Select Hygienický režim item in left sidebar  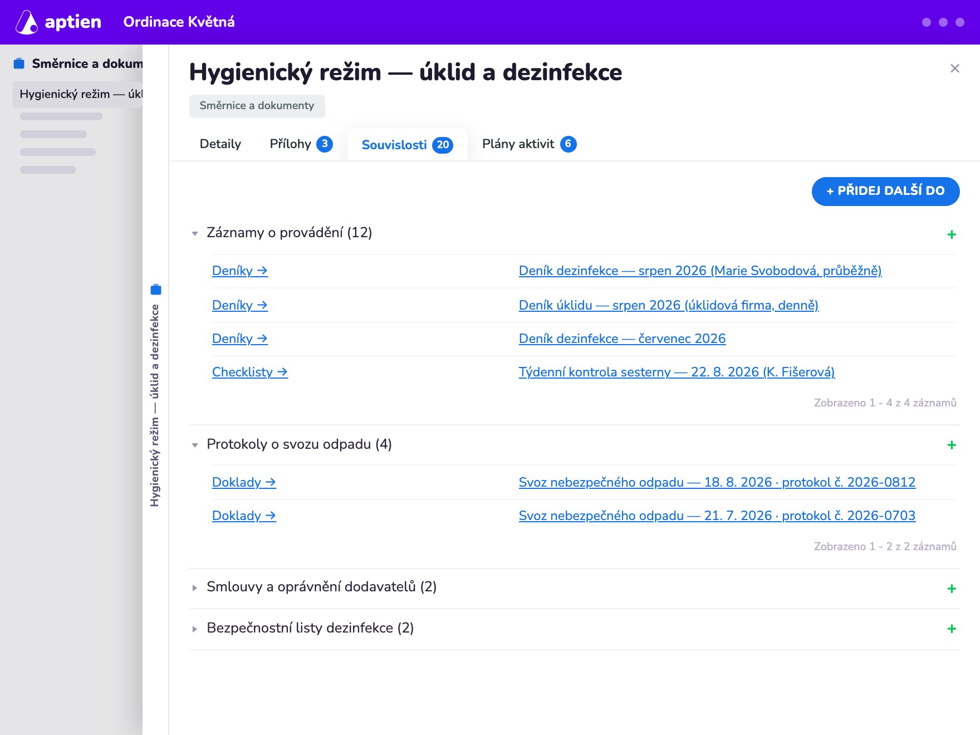77,94
